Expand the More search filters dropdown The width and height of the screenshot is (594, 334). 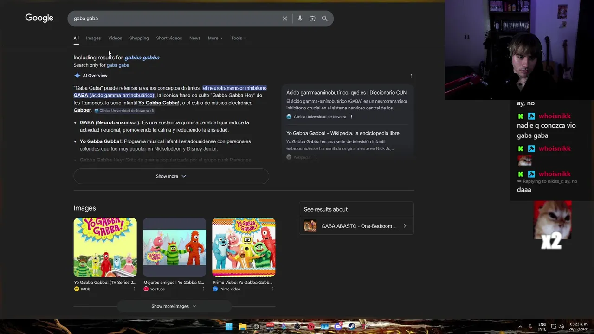tap(215, 38)
